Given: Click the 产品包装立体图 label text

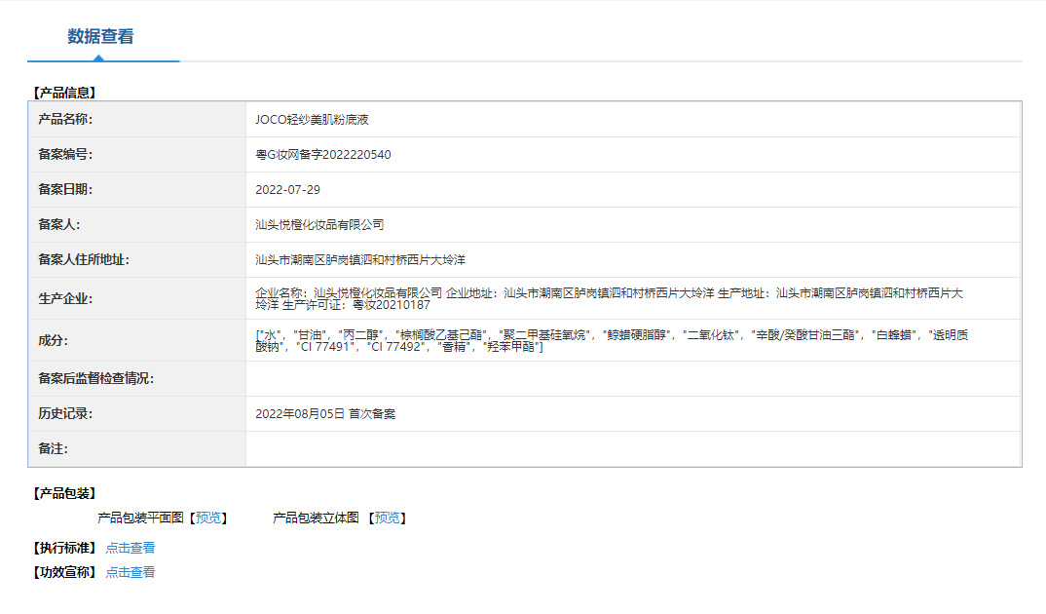Looking at the screenshot, I should pyautogui.click(x=317, y=518).
